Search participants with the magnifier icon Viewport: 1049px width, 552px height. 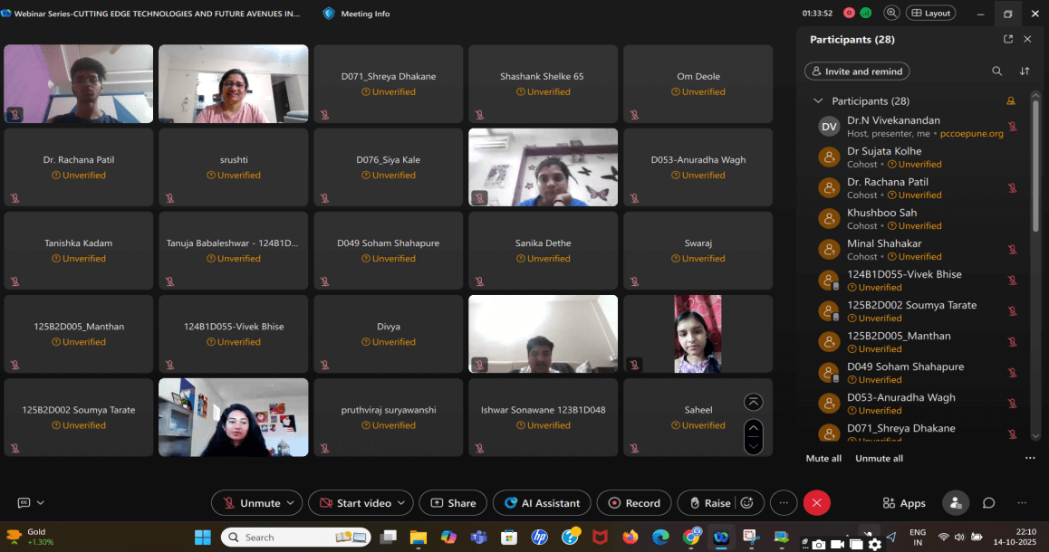996,71
